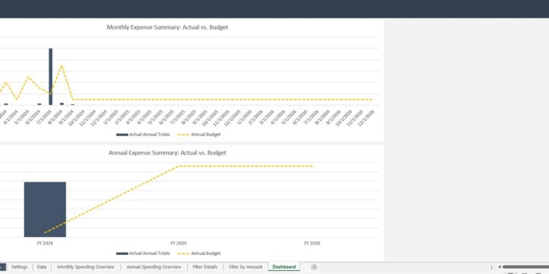Select the FY 2024 bar in the annual chart
The width and height of the screenshot is (549, 274).
[x=45, y=209]
